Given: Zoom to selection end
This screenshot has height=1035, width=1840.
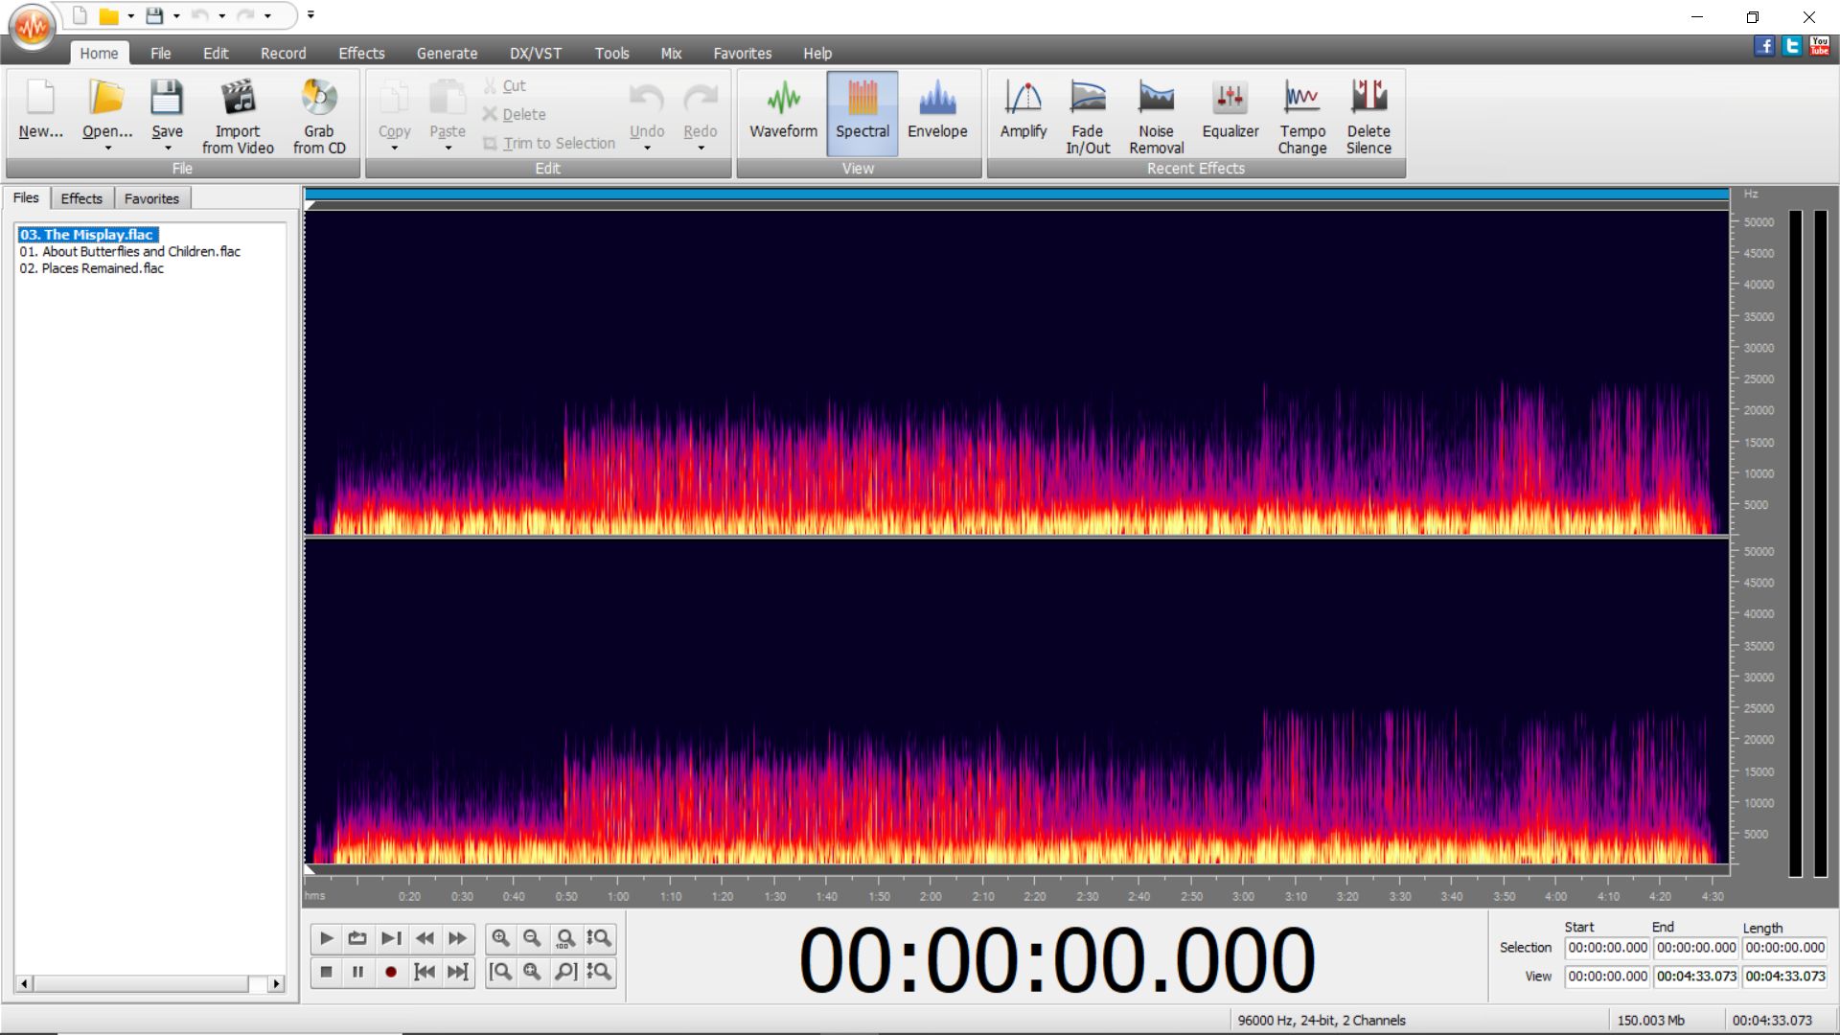Looking at the screenshot, I should point(565,972).
